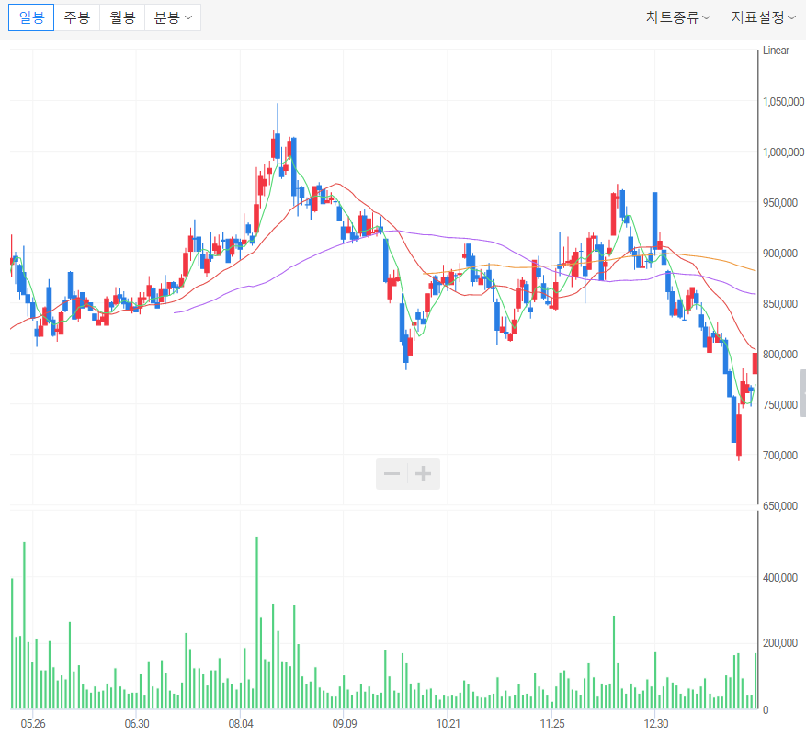Open the 차트종류 chart type dropdown
Viewport: 806px width, 735px height.
coord(678,17)
